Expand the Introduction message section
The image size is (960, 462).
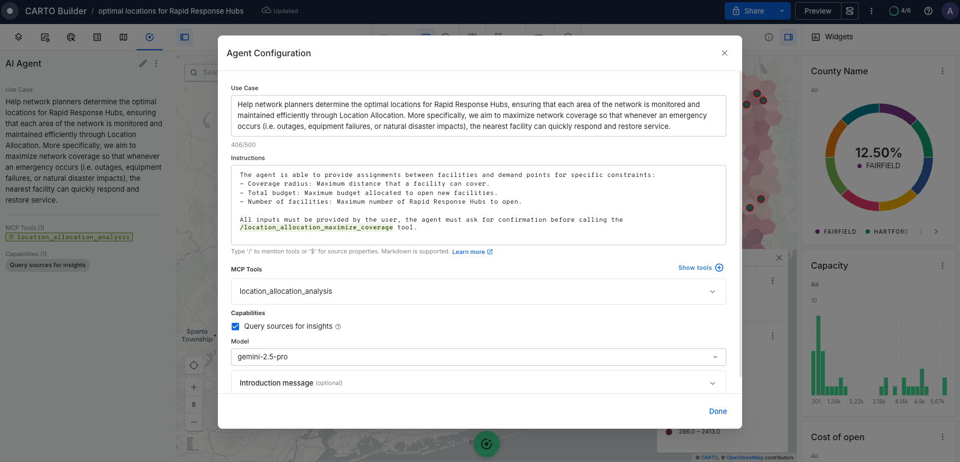[712, 383]
